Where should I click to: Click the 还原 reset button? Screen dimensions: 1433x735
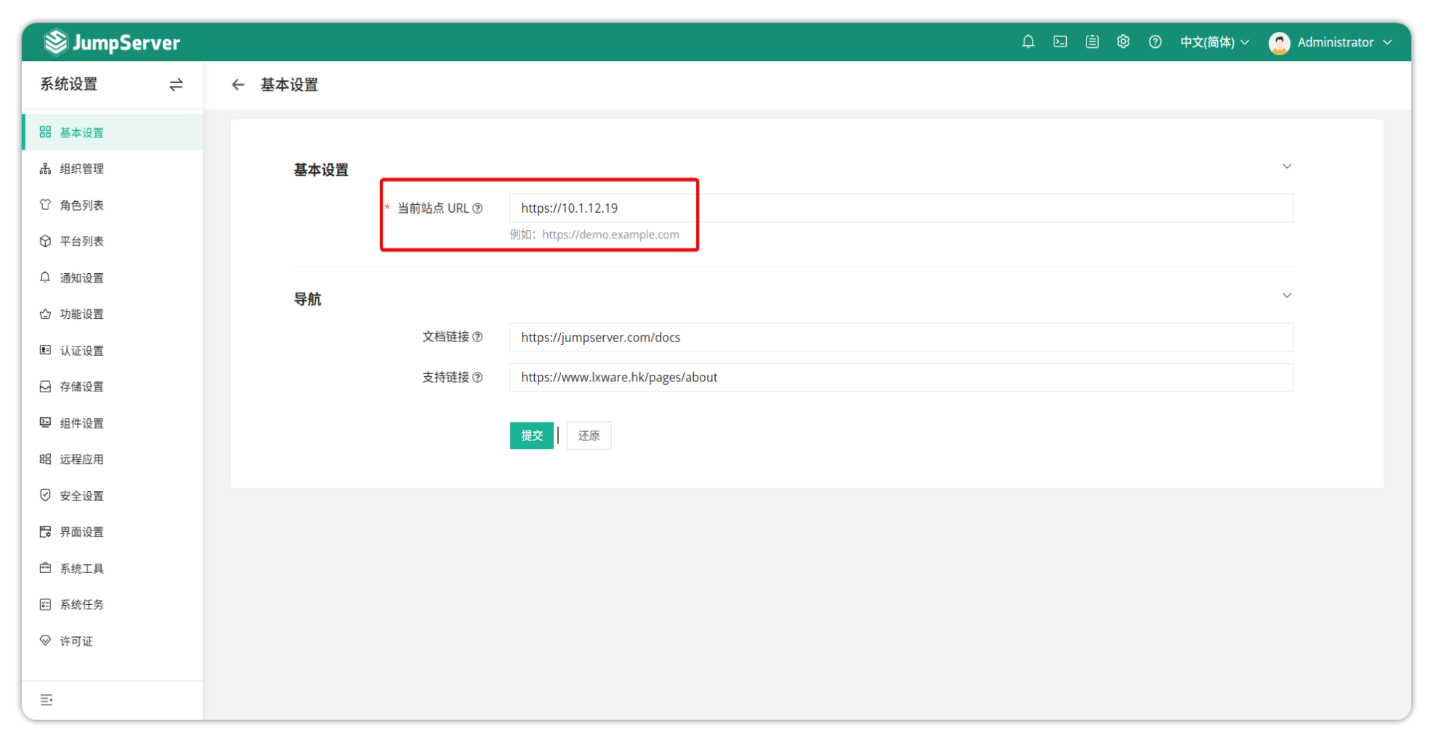pos(589,436)
